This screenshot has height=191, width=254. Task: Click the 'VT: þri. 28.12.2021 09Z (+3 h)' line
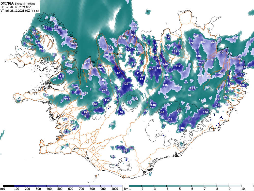click(x=20, y=11)
